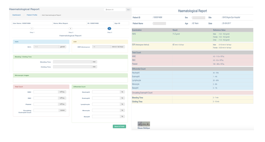
Task: Click the Go button beside Patient ID
Action: (128, 9)
